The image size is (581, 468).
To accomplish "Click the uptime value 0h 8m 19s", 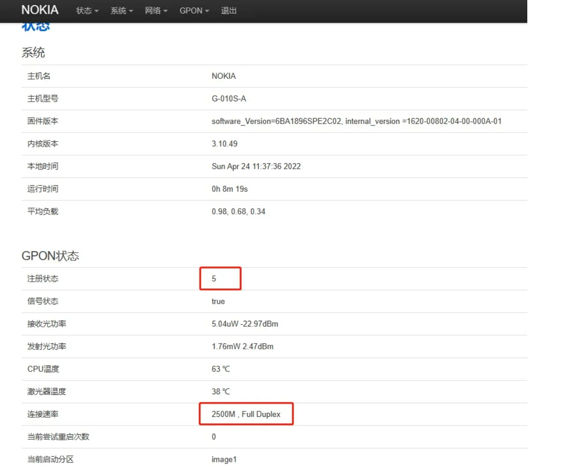I will 229,189.
